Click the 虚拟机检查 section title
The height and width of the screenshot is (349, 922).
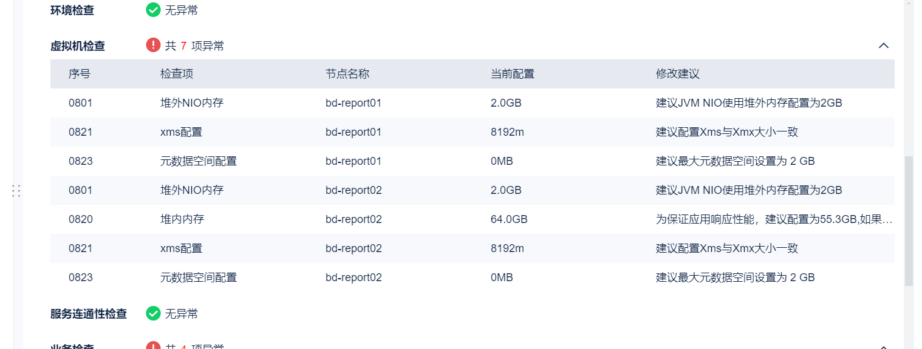pyautogui.click(x=78, y=46)
